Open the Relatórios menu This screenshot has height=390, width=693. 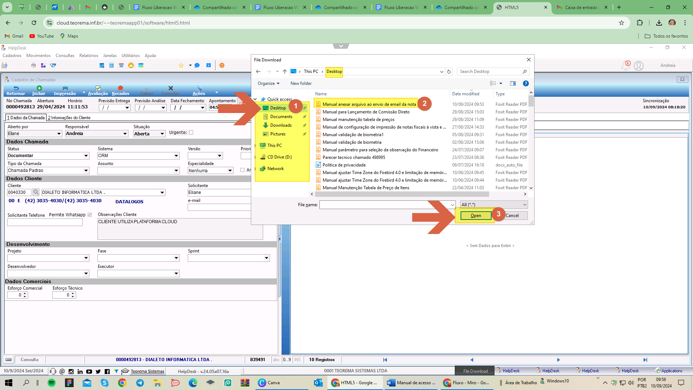click(x=89, y=56)
